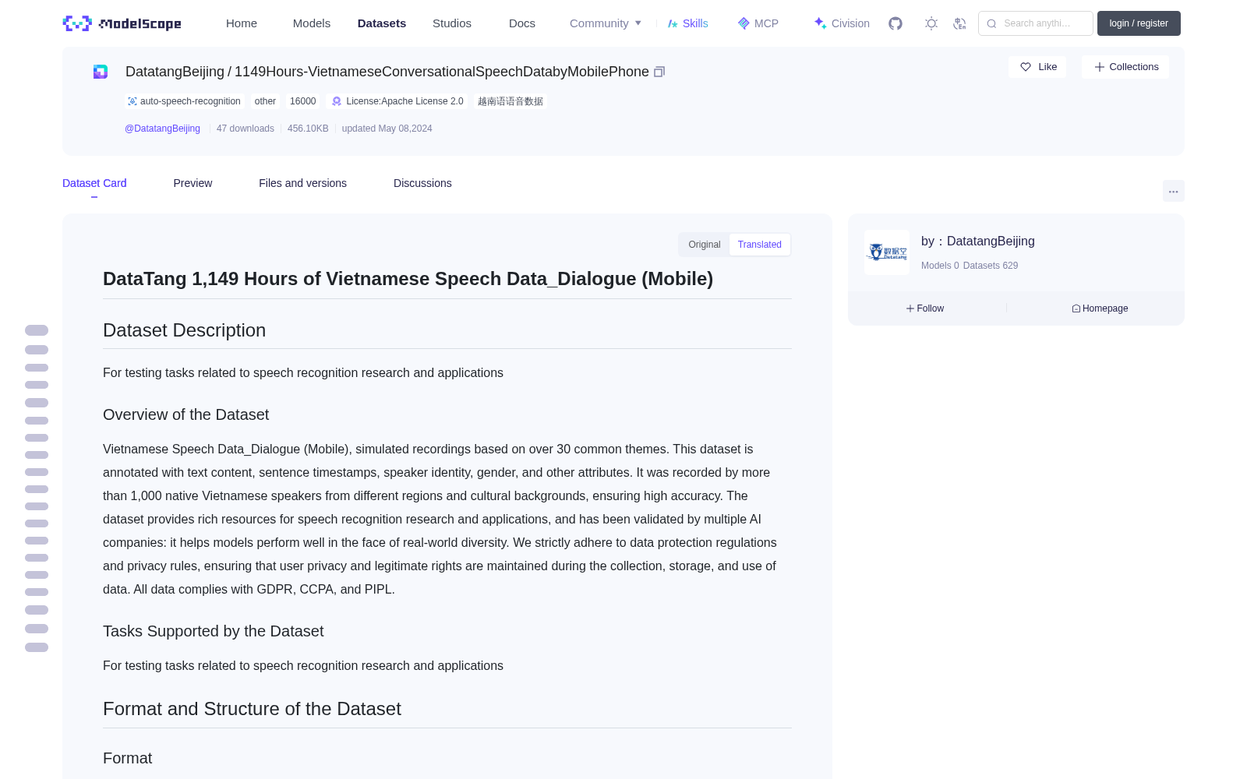Expand the Community dropdown menu
This screenshot has height=779, width=1247.
(x=606, y=23)
